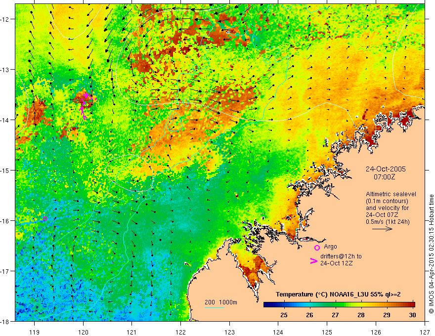The image size is (435, 336).
Task: Click the 28 color bar tick label
Action: [361, 315]
